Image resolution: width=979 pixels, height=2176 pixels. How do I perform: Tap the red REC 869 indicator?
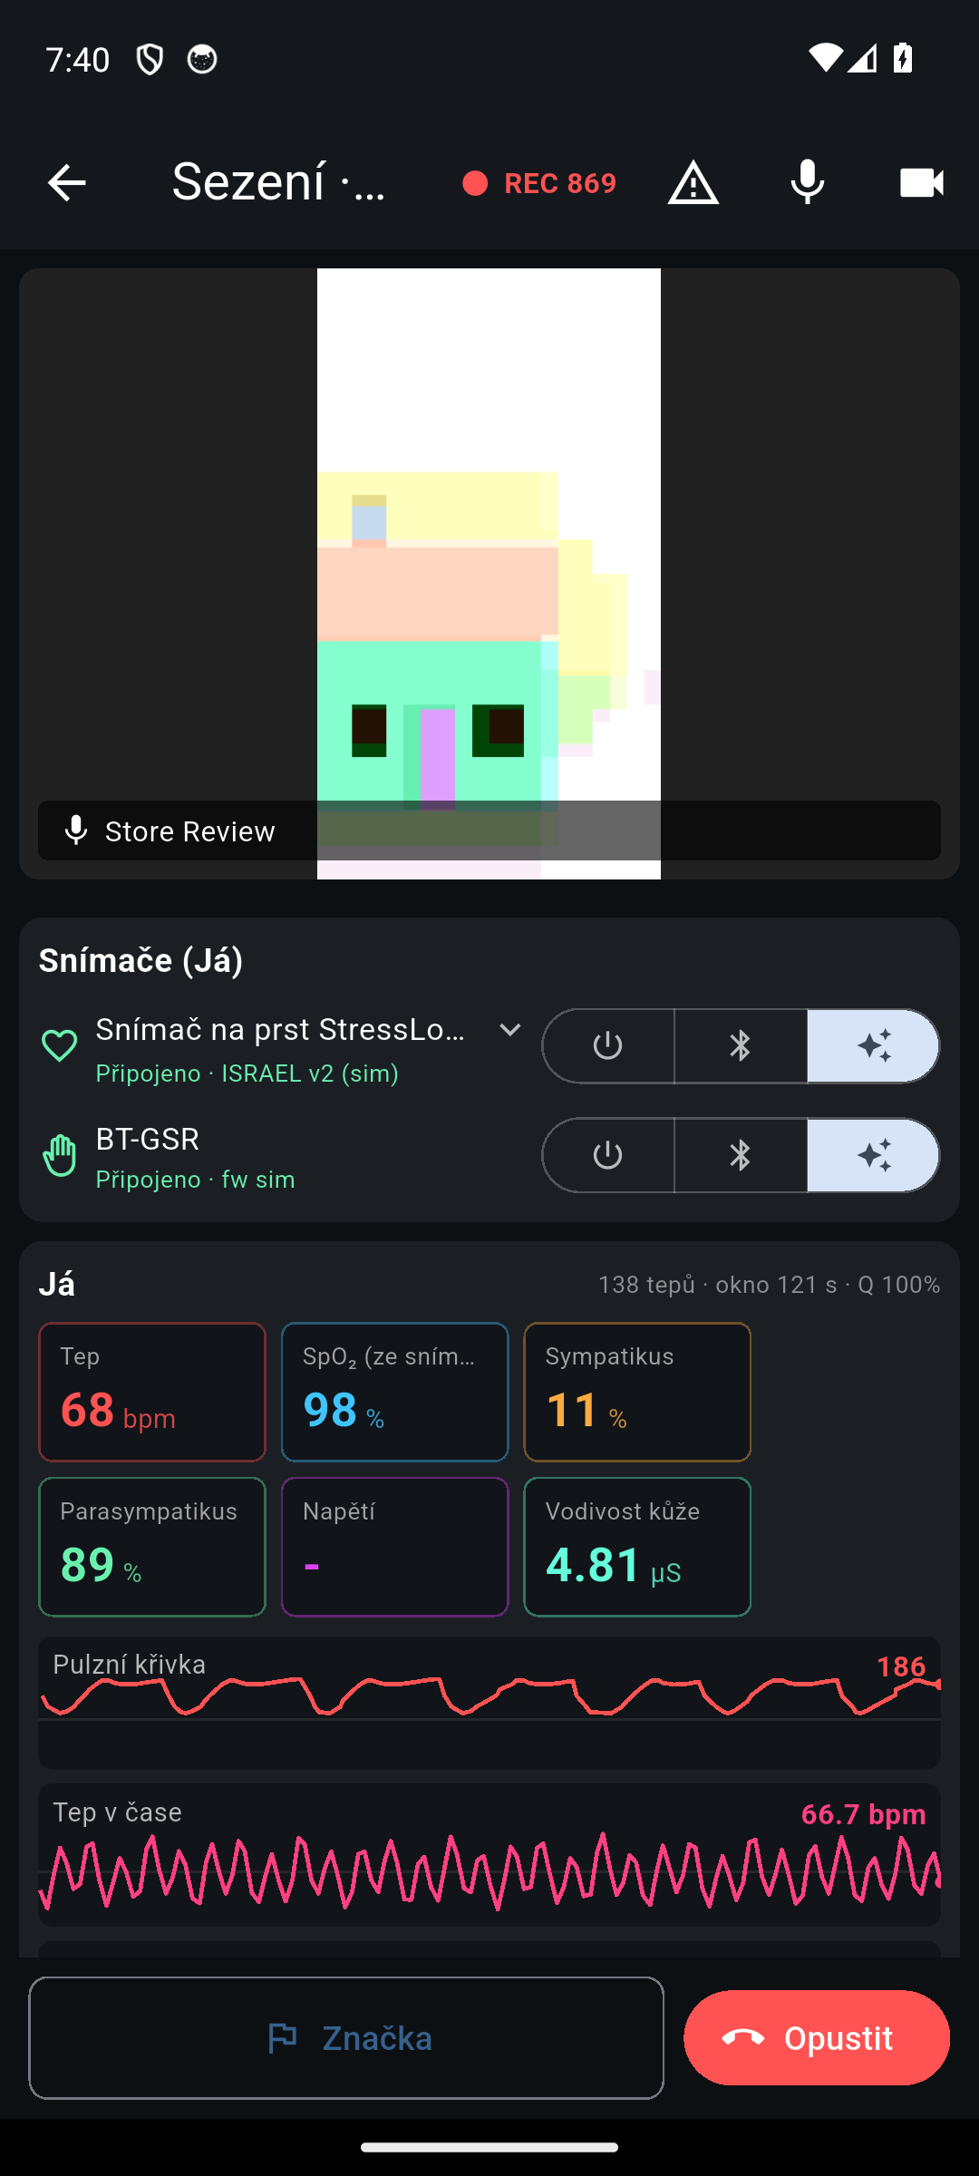coord(539,183)
